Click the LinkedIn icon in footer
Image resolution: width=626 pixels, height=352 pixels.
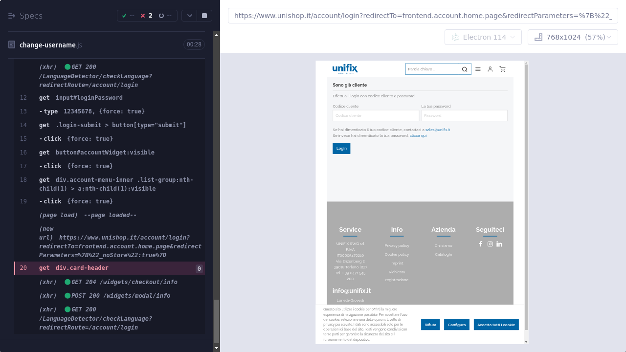click(499, 244)
